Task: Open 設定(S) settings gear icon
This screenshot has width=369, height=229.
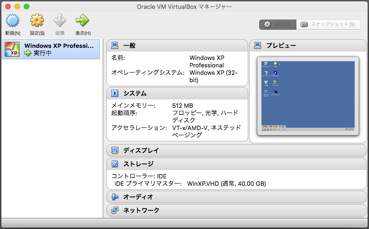Action: tap(37, 20)
